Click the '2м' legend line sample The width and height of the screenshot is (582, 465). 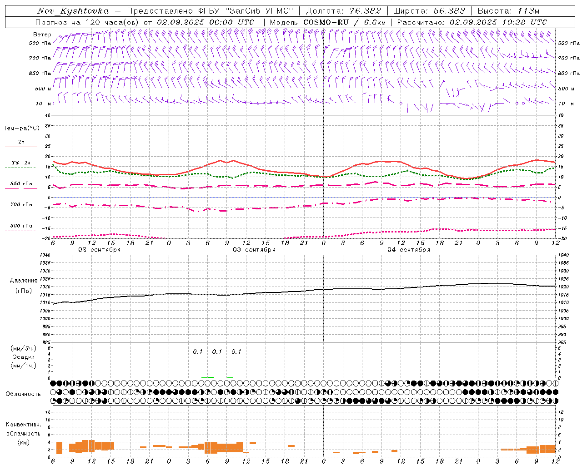click(21, 147)
